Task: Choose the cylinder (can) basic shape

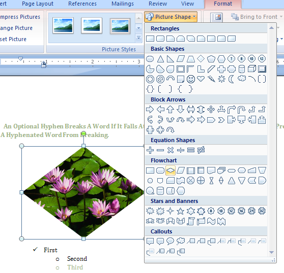Action: point(242,69)
